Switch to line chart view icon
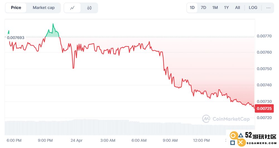Screen dimensions: 279x148 [x=72, y=8]
